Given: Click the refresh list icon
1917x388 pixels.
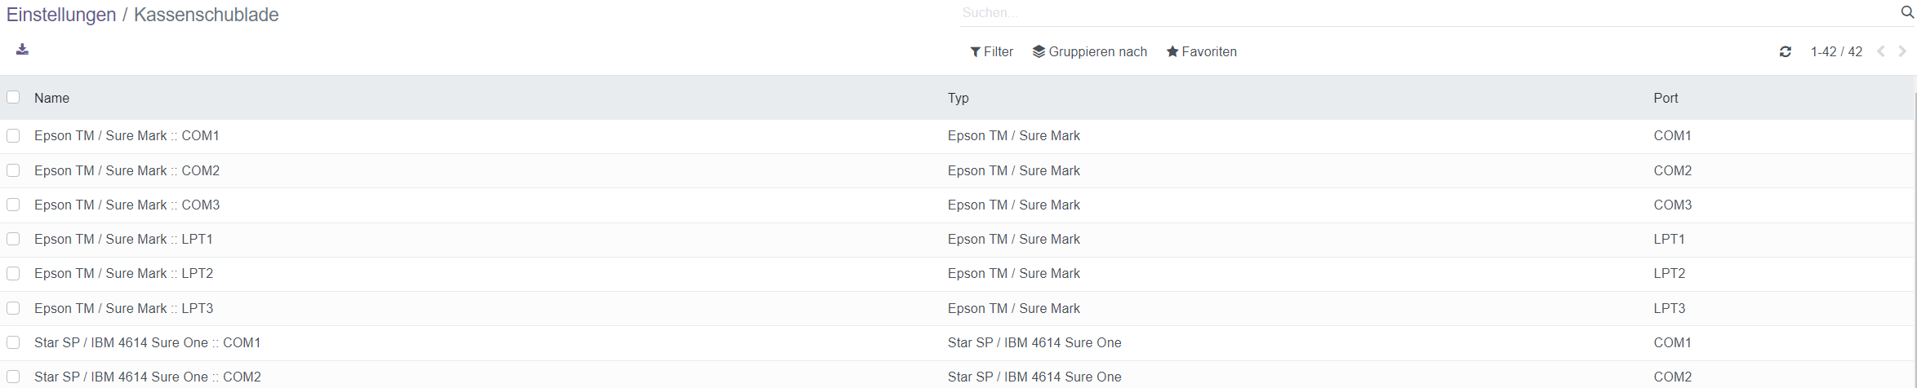Looking at the screenshot, I should click(x=1786, y=52).
